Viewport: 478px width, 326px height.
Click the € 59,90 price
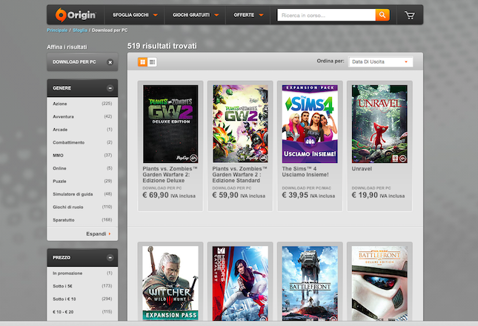tap(225, 195)
